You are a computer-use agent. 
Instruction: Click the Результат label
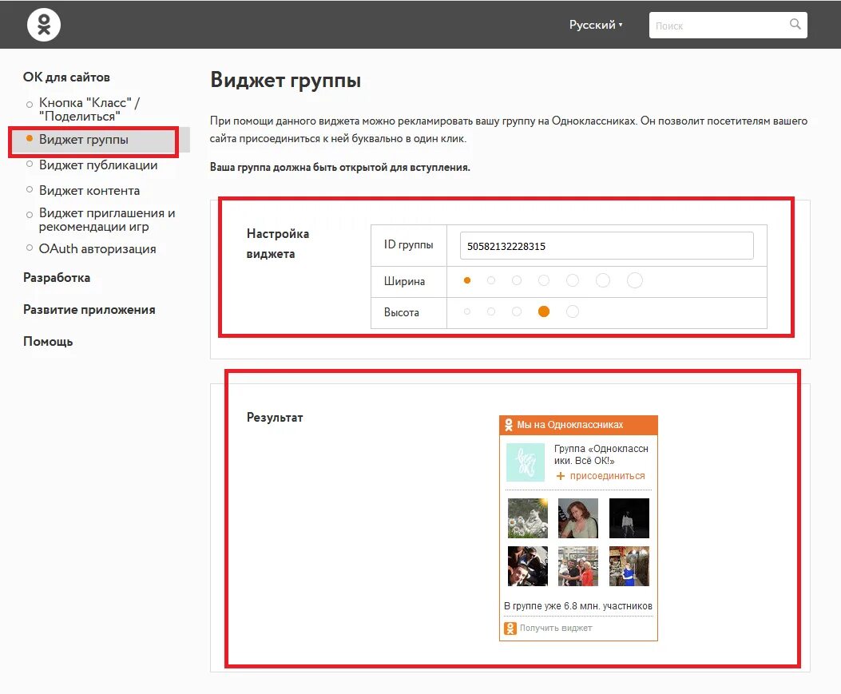tap(275, 417)
